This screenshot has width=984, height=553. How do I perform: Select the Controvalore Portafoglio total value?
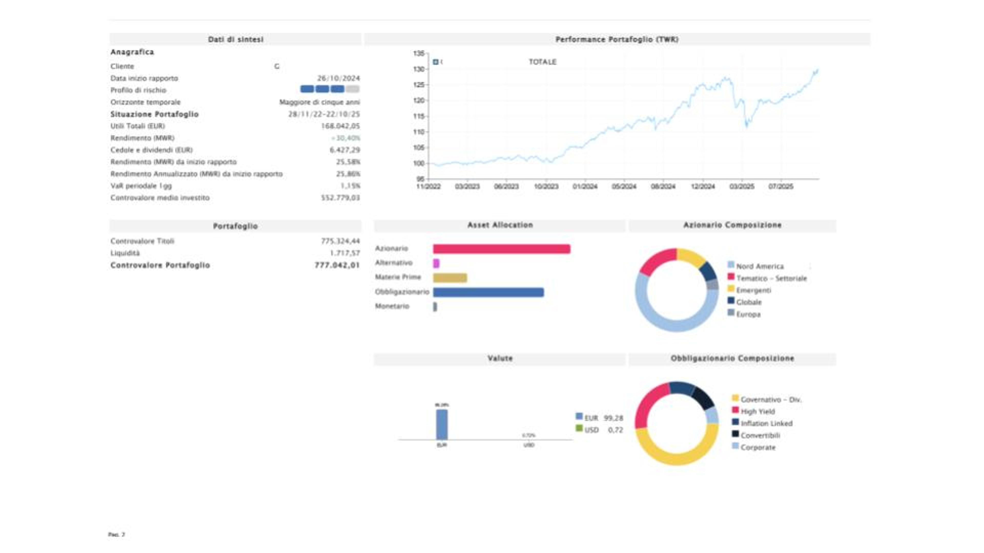pos(337,265)
